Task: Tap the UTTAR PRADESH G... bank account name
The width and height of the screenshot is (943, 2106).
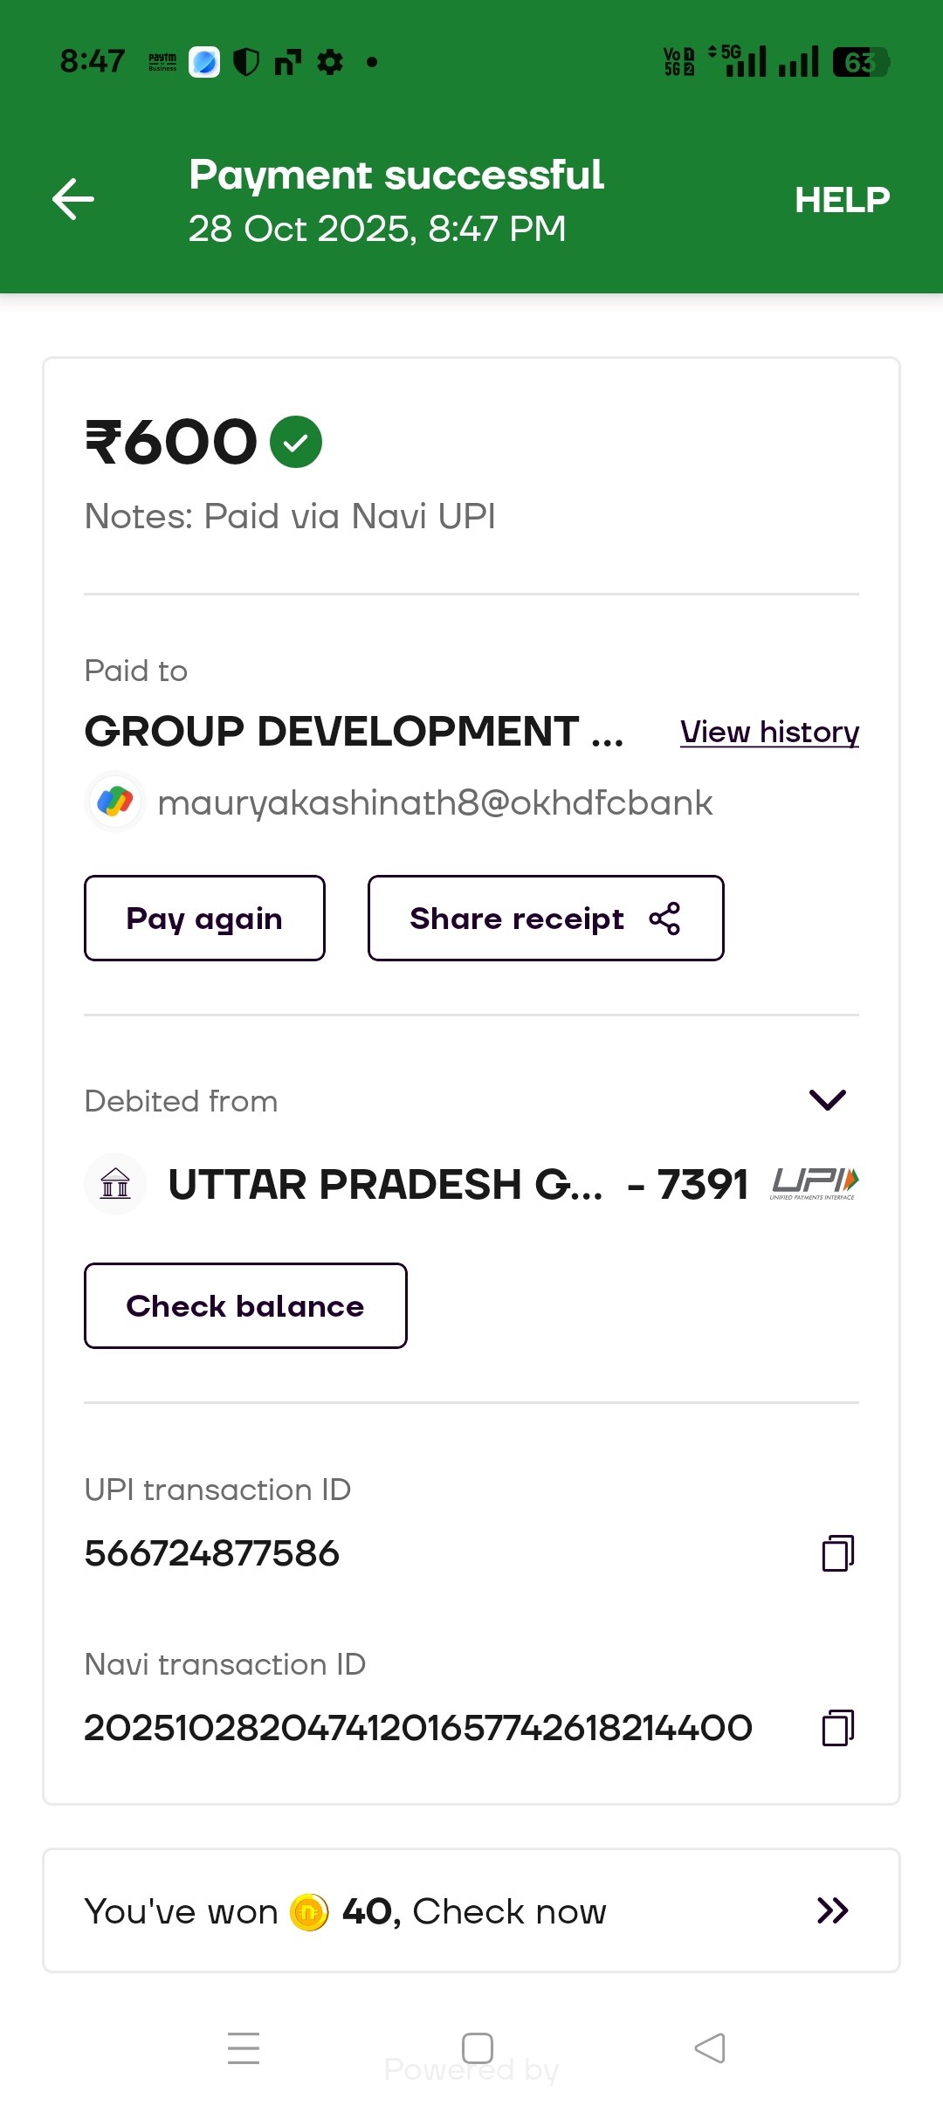Action: [x=385, y=1185]
